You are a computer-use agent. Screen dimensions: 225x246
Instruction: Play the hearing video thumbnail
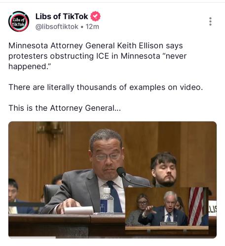click(112, 180)
